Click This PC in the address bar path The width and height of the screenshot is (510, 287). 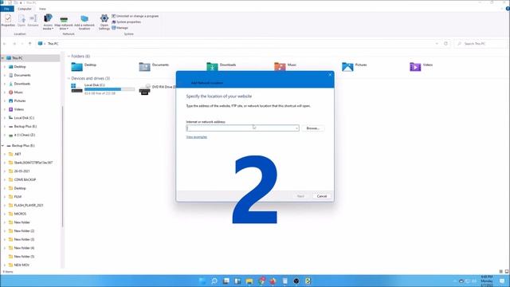53,44
